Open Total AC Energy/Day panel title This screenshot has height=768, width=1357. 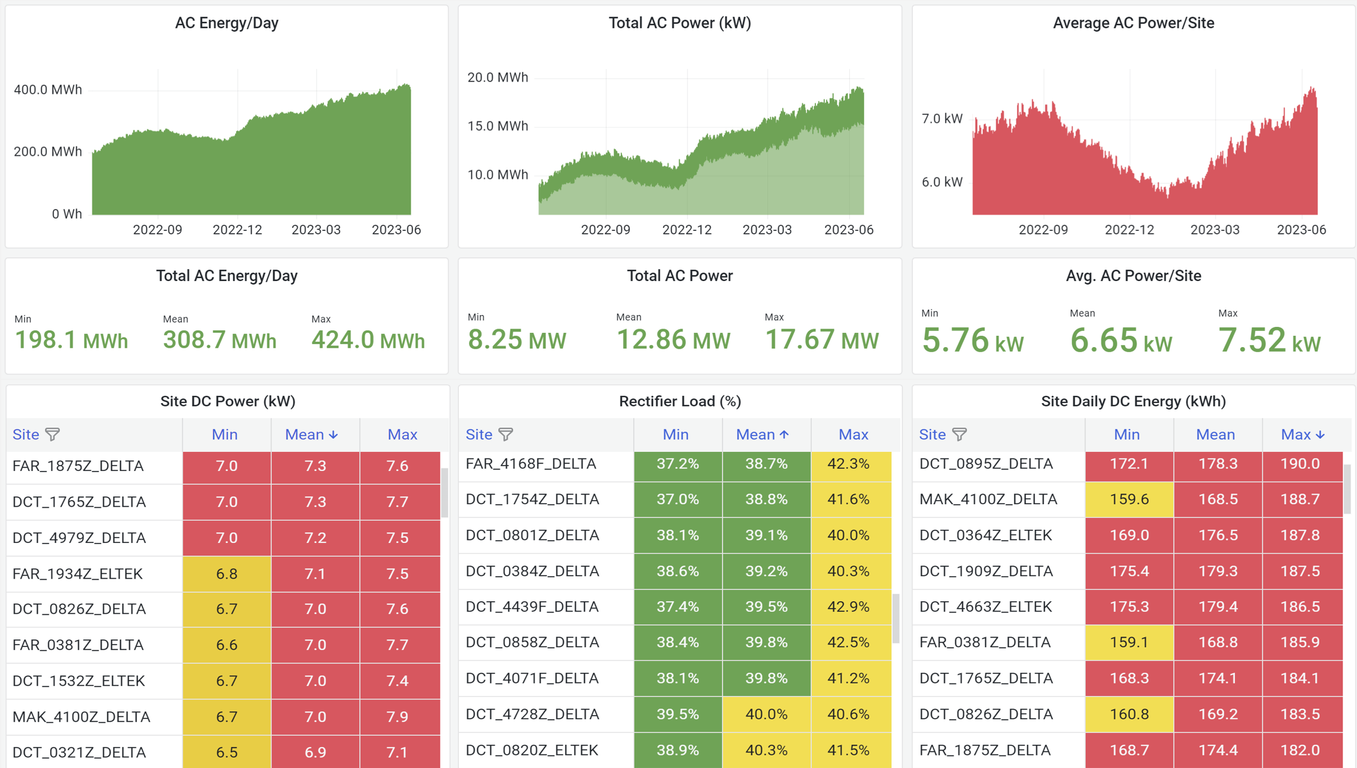click(227, 276)
